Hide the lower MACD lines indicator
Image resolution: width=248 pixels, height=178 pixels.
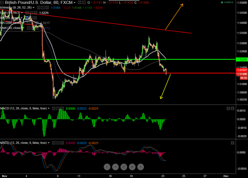54,143
